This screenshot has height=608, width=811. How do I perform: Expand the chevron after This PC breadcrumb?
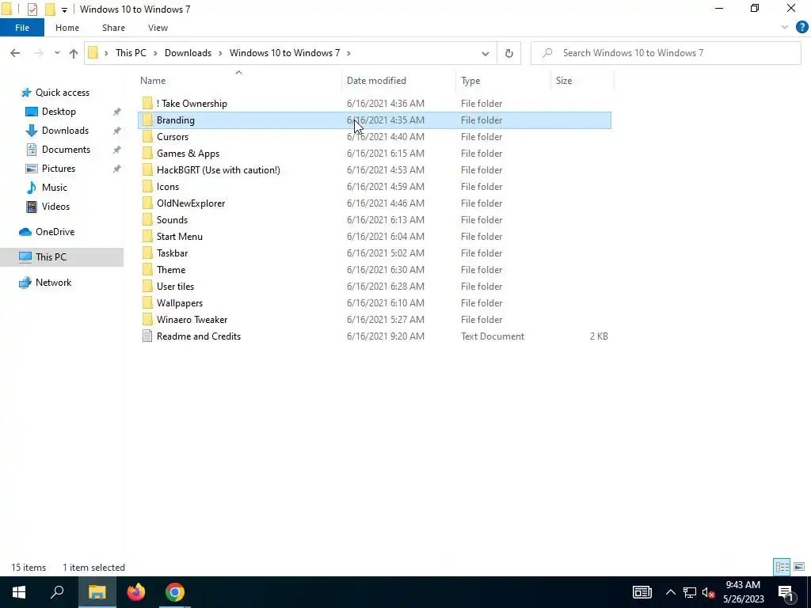(x=156, y=53)
